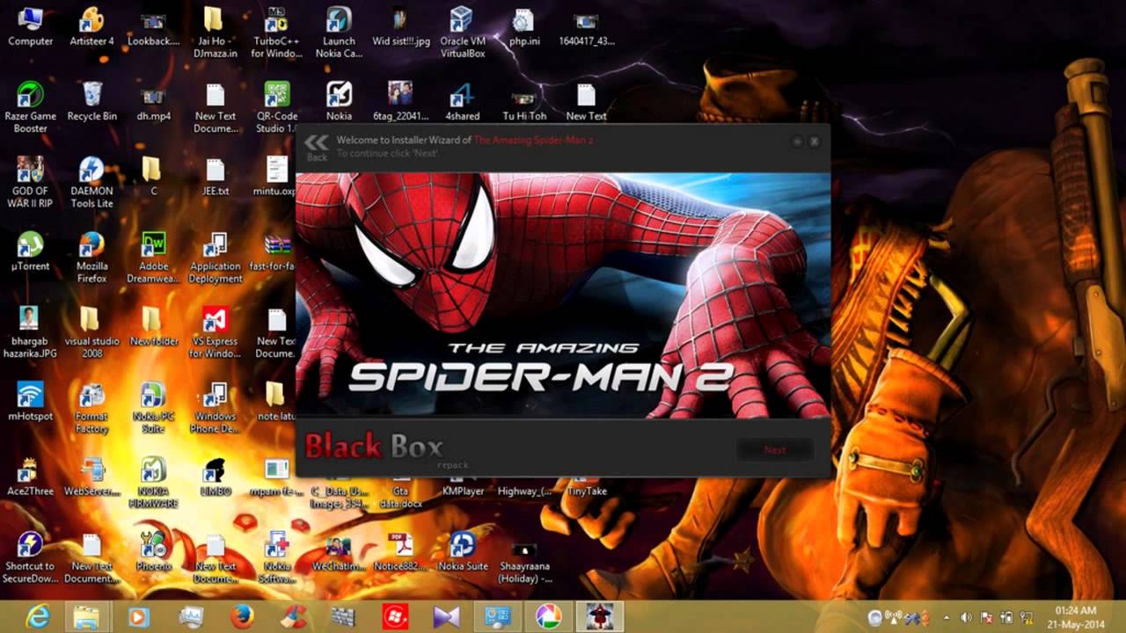Open the Jai Ho DJmaza.in folder

pyautogui.click(x=216, y=33)
